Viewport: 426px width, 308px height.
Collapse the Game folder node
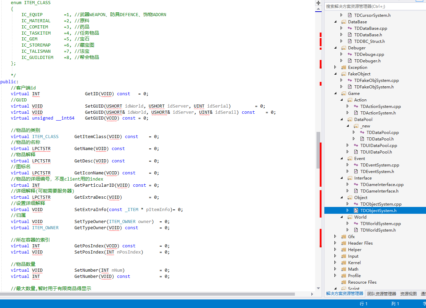pos(335,94)
